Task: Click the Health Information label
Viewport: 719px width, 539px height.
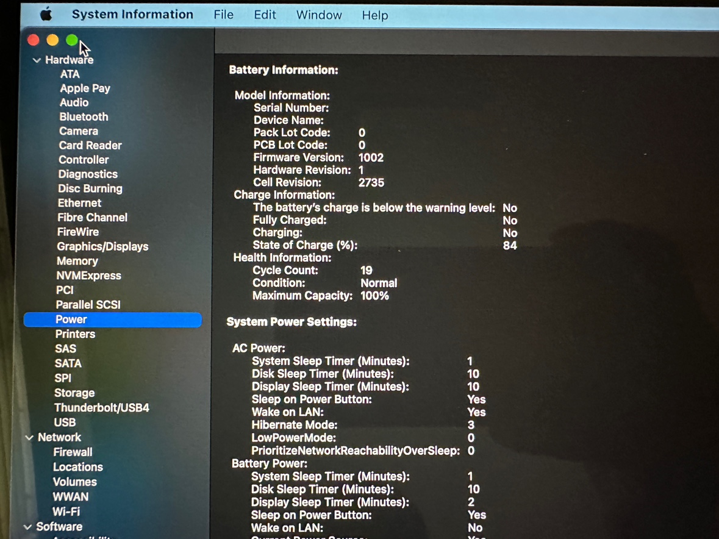Action: point(282,258)
